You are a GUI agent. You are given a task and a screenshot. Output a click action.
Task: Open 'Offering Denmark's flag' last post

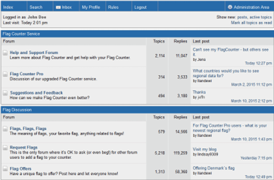coord(214,168)
